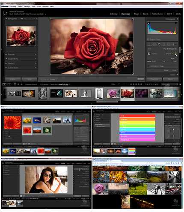Switch to the Book module
184x212 pixels.
pos(145,14)
